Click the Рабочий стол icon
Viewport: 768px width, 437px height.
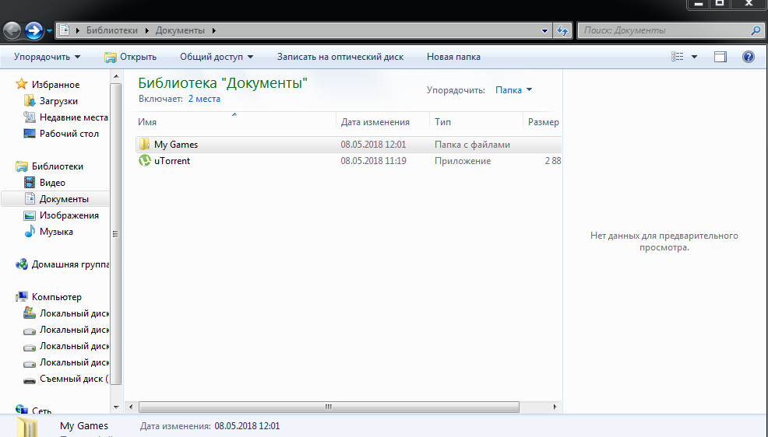(30, 134)
